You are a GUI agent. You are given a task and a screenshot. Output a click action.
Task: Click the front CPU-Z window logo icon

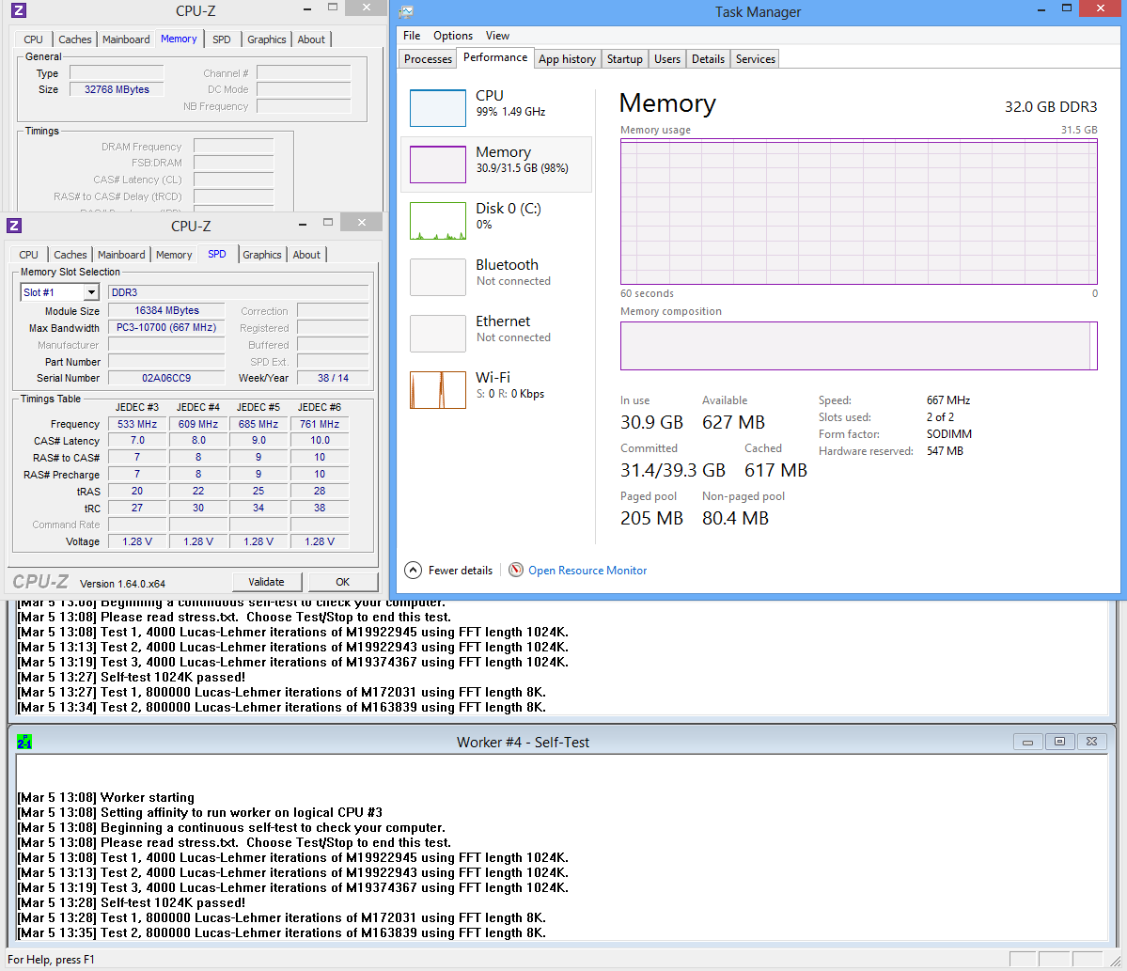[x=14, y=226]
